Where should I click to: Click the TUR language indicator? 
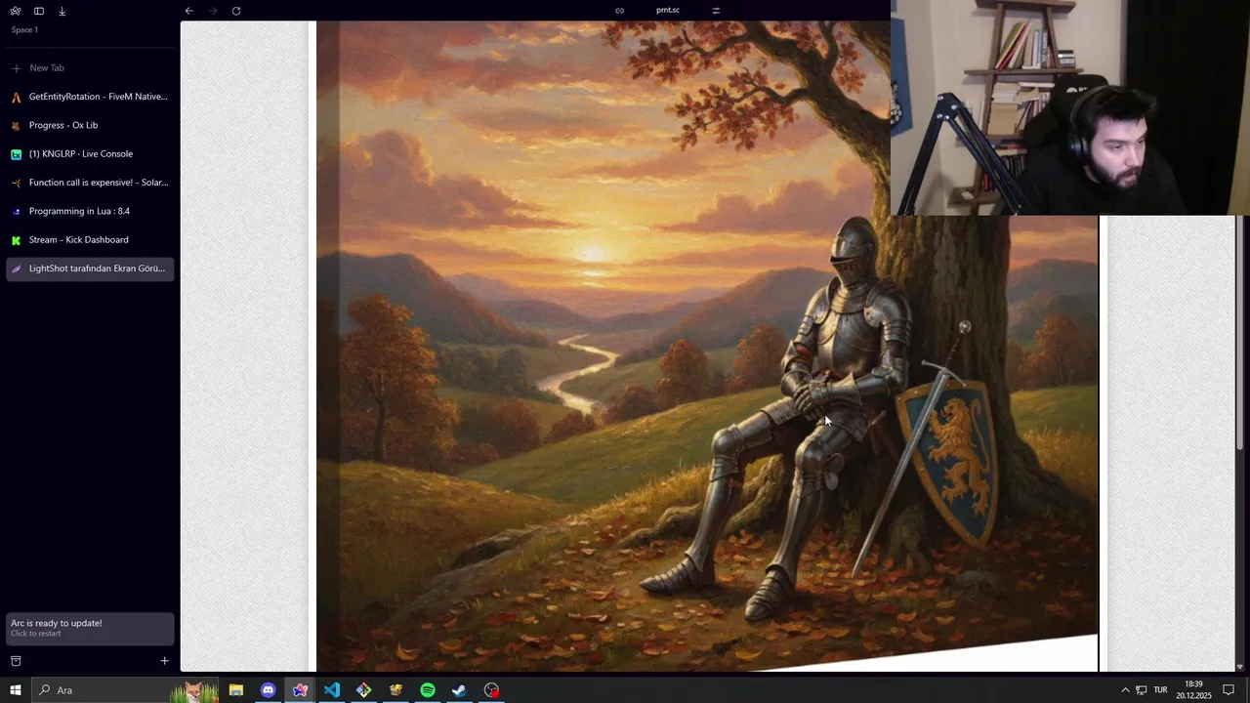click(1160, 690)
